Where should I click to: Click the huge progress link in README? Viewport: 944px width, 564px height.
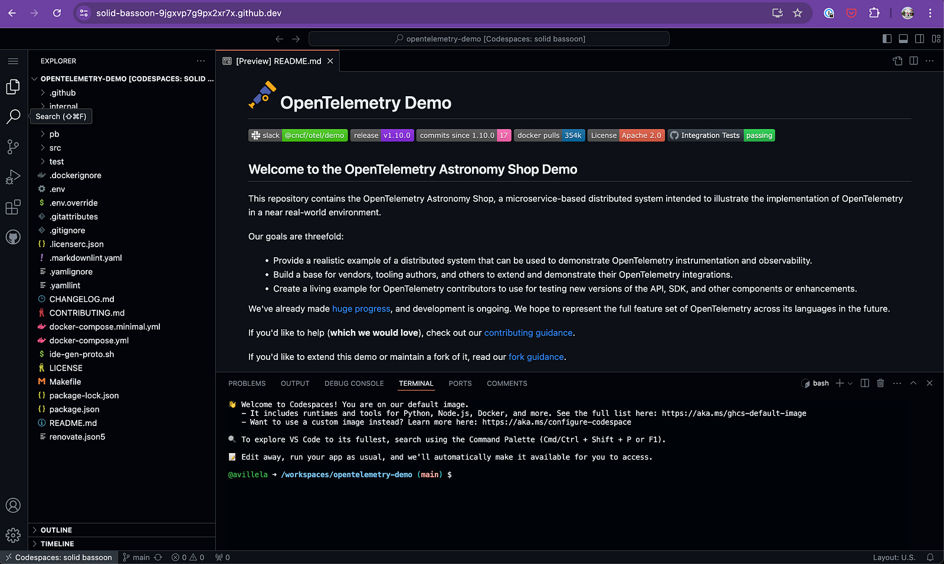(x=361, y=309)
